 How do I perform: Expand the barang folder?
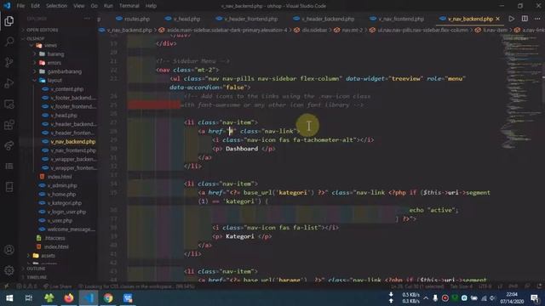point(54,54)
